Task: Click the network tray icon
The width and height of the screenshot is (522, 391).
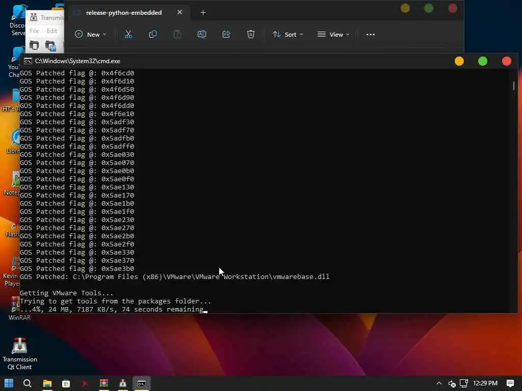Action: coord(464,383)
